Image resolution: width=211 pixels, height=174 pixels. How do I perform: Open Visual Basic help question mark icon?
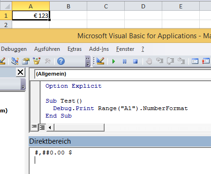pyautogui.click(x=61, y=61)
